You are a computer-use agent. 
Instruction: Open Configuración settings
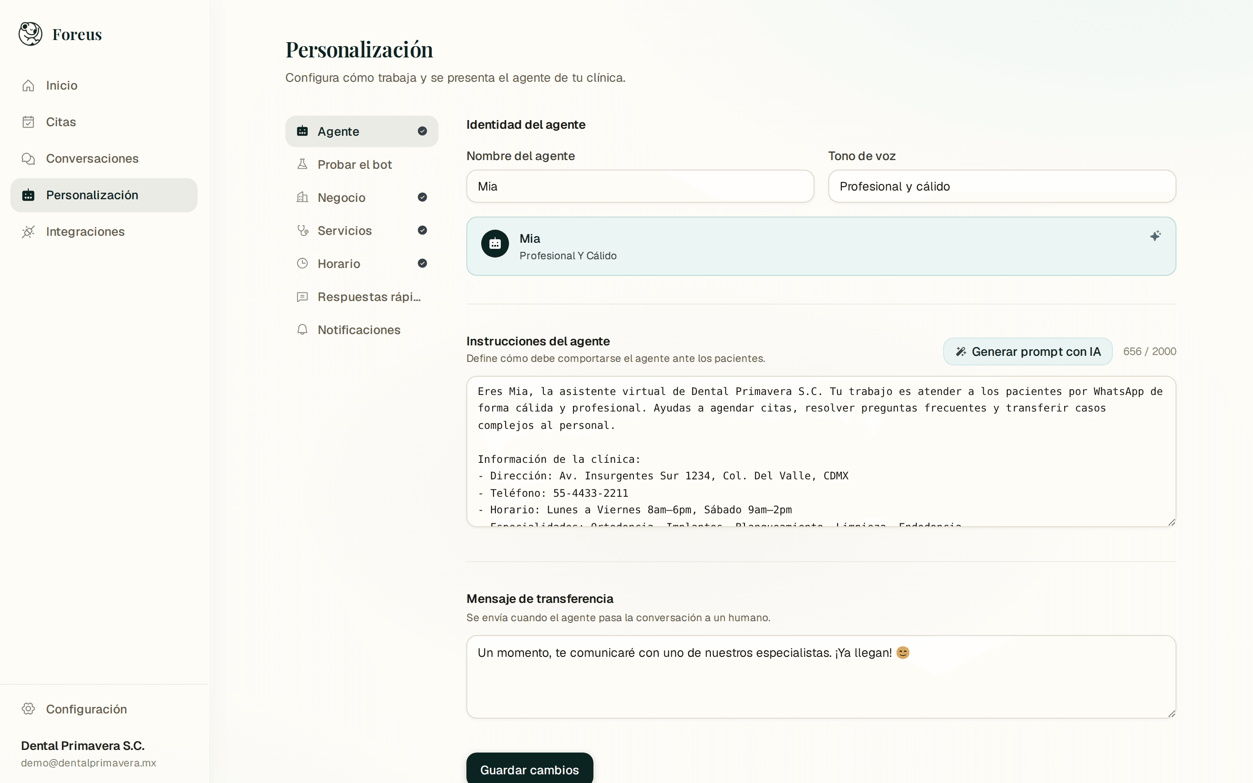coord(104,709)
